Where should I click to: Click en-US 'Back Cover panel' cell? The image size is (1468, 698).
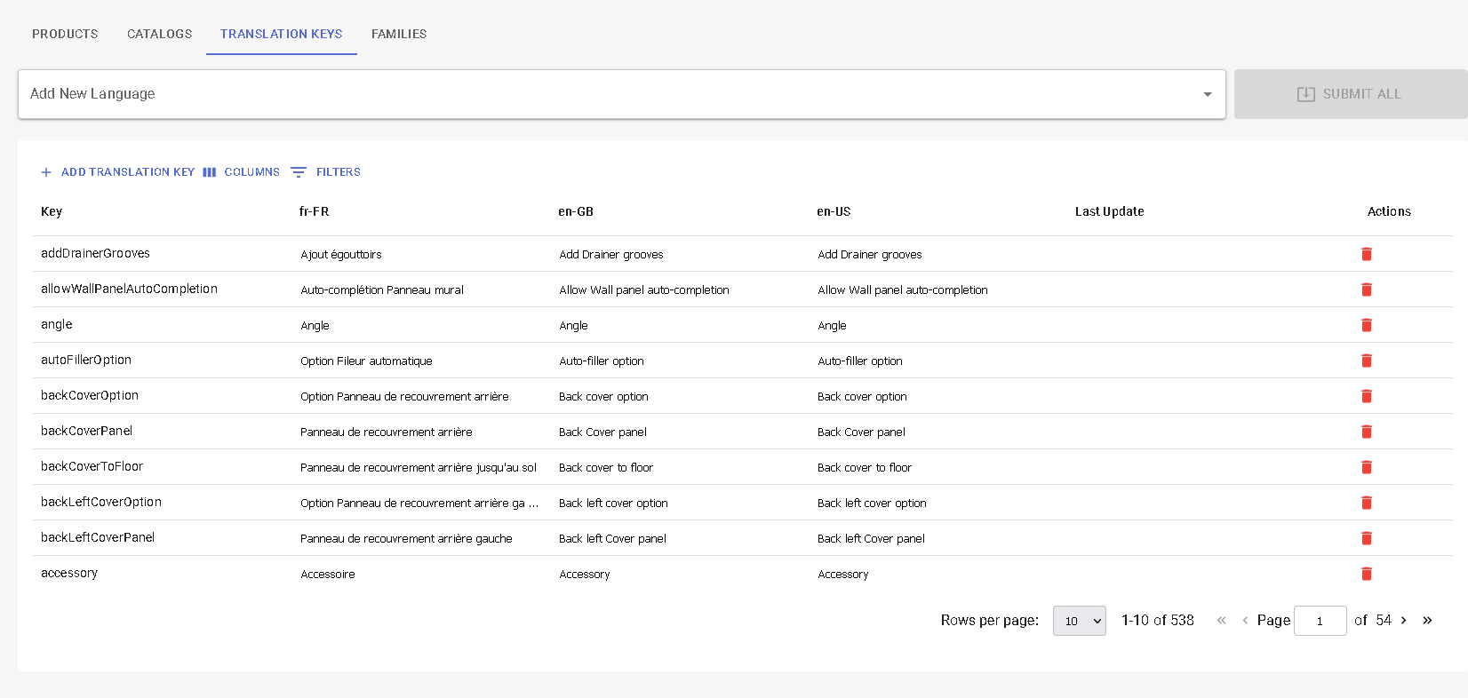click(x=861, y=432)
